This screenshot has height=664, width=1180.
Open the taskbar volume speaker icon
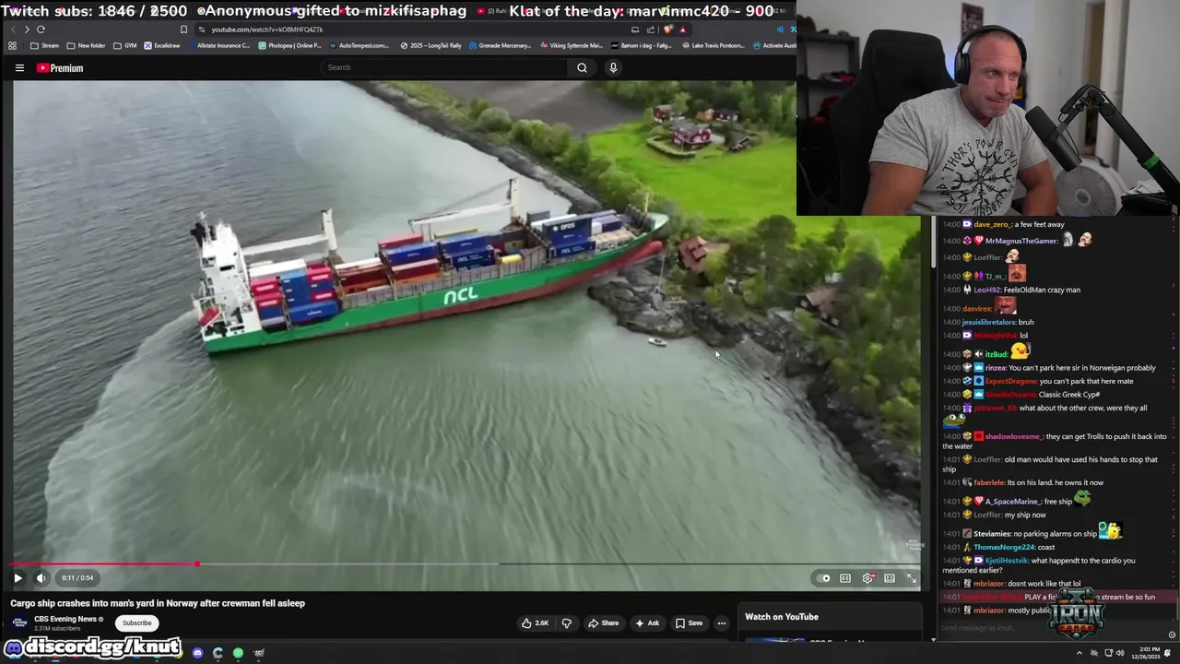[1120, 653]
